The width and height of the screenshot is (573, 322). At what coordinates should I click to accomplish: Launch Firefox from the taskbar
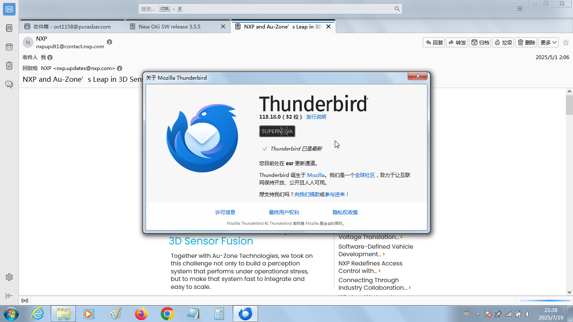point(141,314)
